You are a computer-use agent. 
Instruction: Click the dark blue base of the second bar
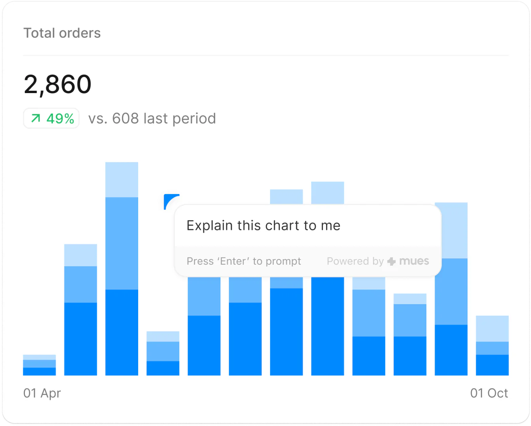81,338
